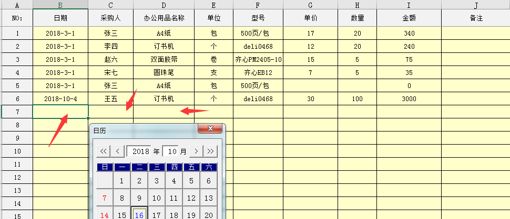Advance calendar to next month
Screen dimensions: 510x219
[x=196, y=151]
